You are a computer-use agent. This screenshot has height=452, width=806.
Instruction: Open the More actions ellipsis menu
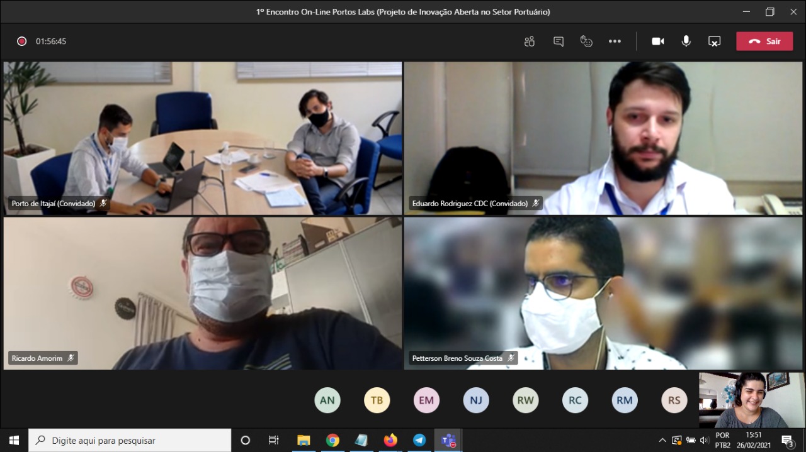pos(615,41)
